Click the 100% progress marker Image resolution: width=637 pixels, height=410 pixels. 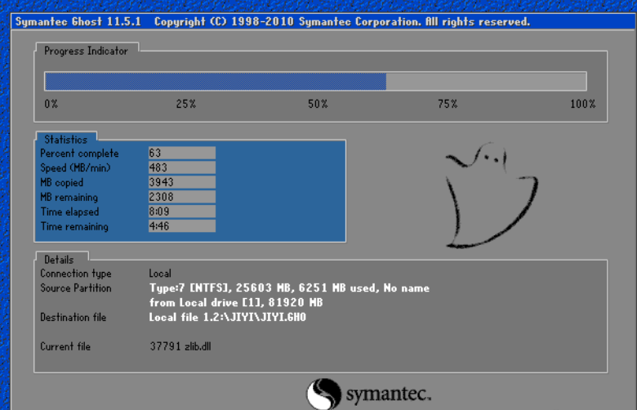point(582,104)
